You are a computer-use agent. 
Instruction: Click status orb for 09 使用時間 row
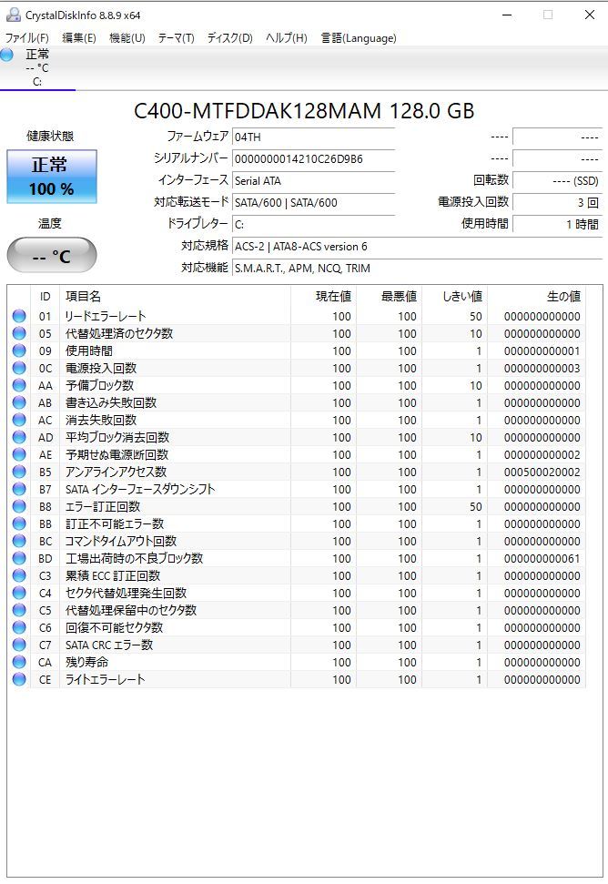click(19, 351)
